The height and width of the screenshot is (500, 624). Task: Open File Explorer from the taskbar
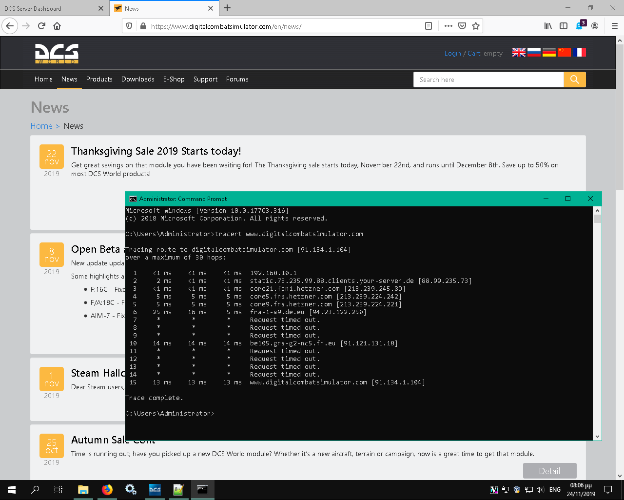[x=83, y=490]
